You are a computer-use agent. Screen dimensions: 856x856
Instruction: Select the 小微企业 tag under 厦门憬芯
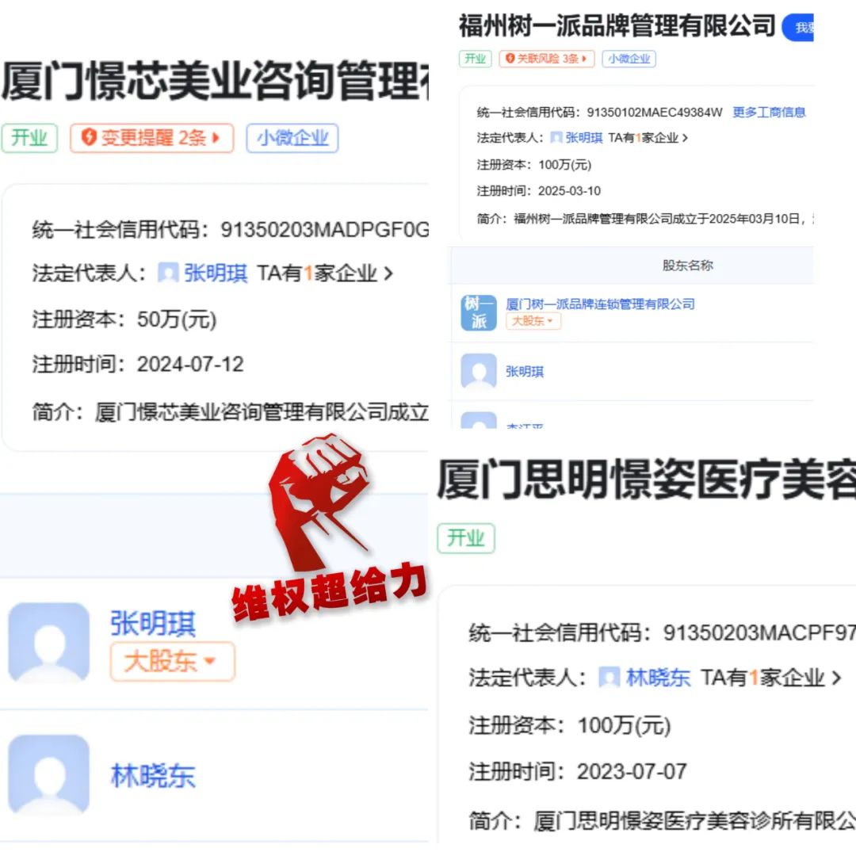[x=292, y=138]
